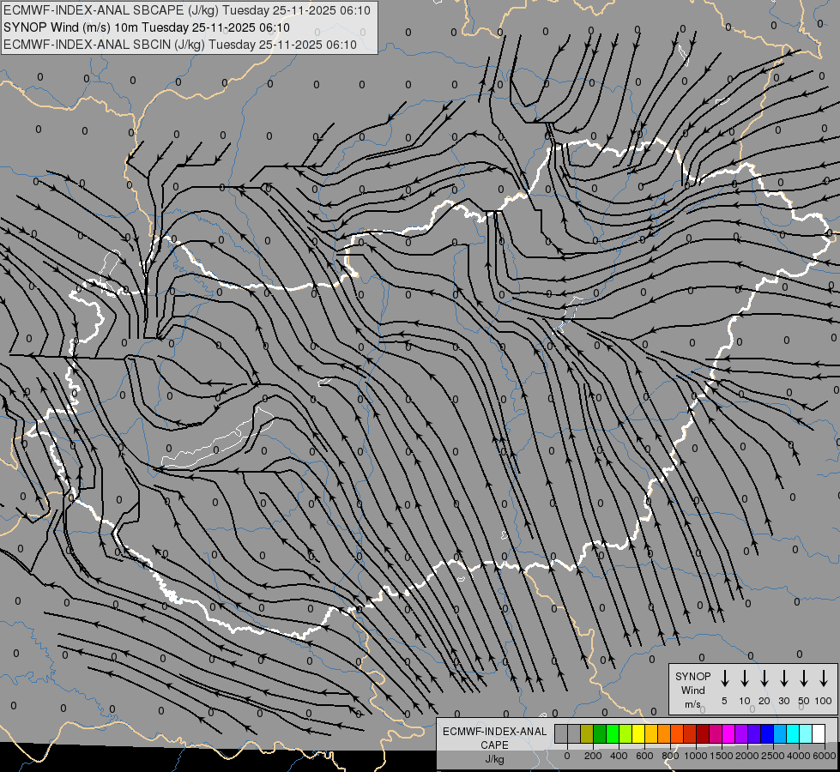Click the 100 m/s wind legend arrow
This screenshot has height=772, width=840.
coord(824,678)
